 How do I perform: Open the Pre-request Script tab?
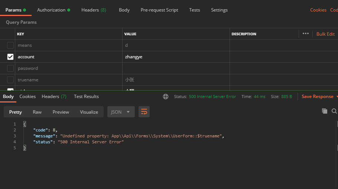pos(159,10)
